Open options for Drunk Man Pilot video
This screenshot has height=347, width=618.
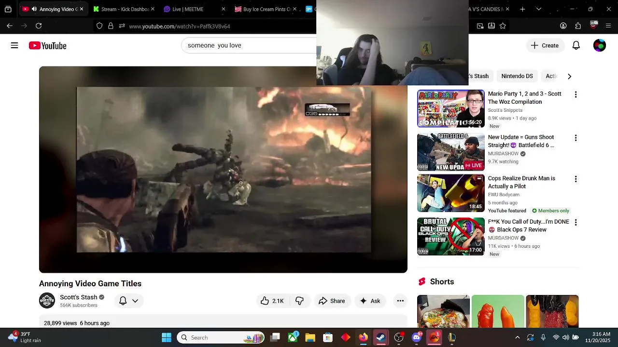click(x=576, y=179)
